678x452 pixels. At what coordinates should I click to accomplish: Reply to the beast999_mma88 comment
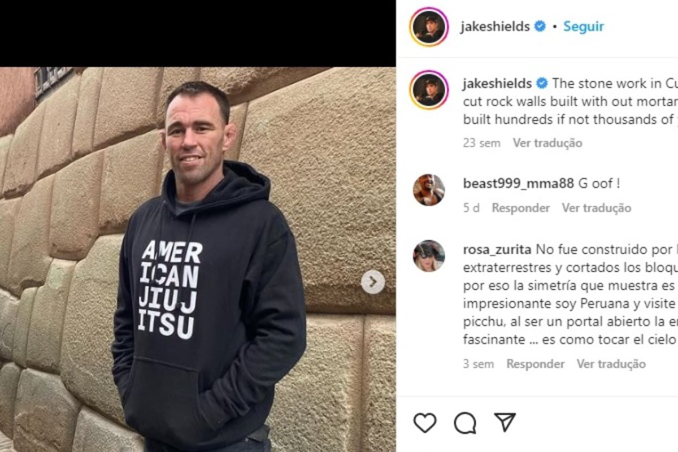pos(520,208)
